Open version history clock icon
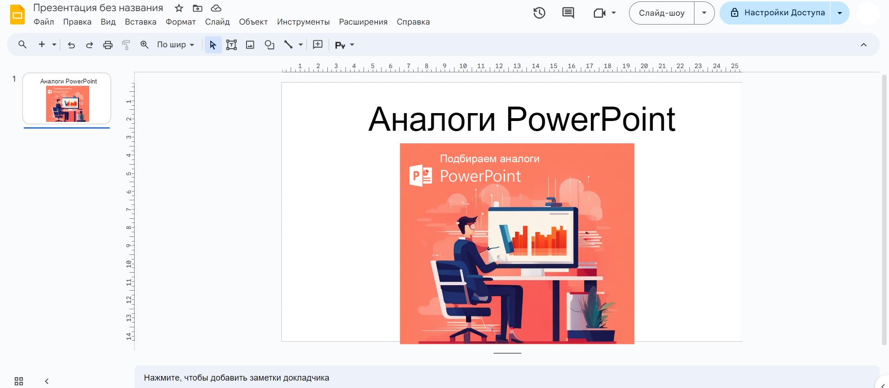This screenshot has height=388, width=889. (x=539, y=13)
